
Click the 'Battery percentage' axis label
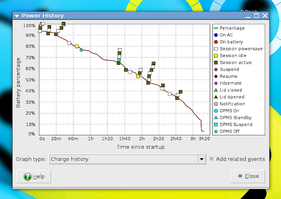[18, 83]
